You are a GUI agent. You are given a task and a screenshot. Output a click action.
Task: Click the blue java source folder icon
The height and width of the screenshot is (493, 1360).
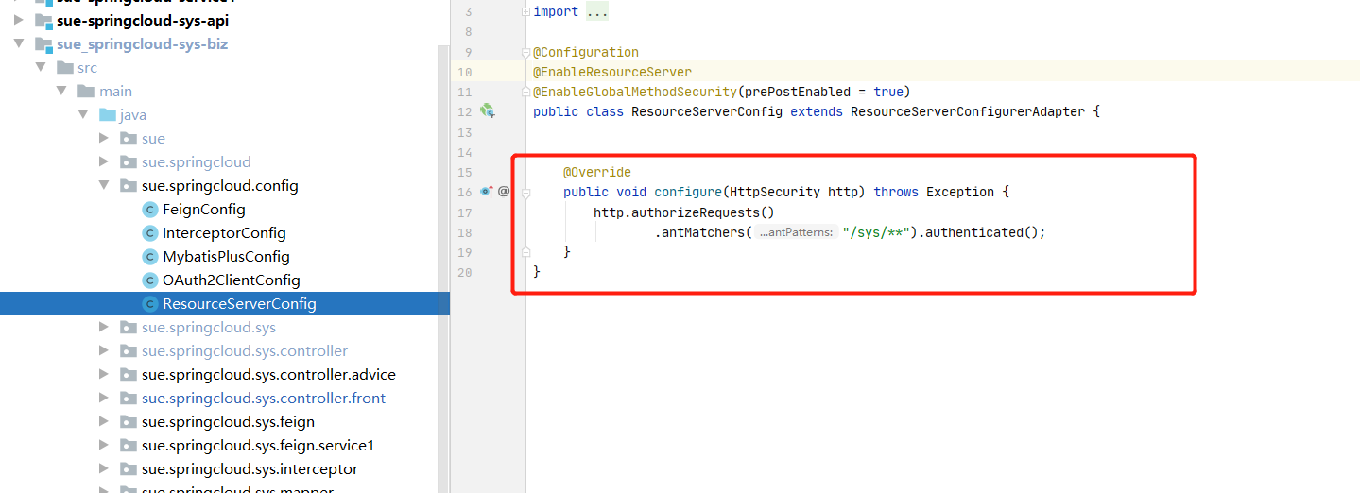[108, 115]
